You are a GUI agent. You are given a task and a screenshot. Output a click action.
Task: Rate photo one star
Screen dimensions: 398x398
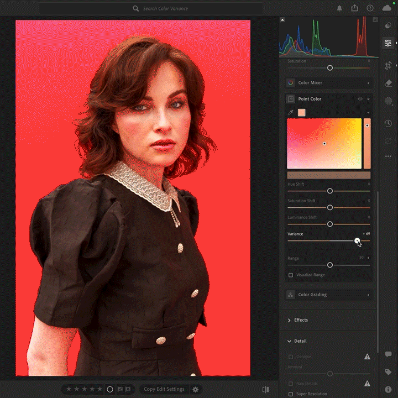(69, 389)
